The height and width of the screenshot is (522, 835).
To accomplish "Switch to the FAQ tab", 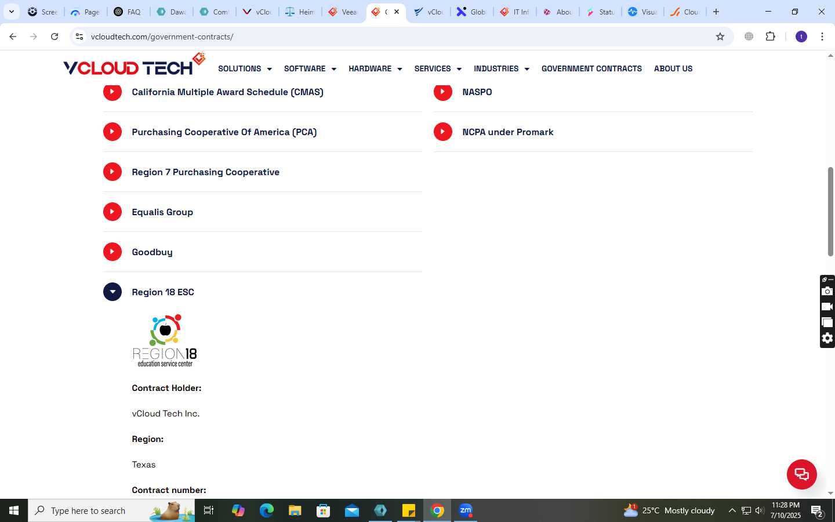I will click(128, 12).
